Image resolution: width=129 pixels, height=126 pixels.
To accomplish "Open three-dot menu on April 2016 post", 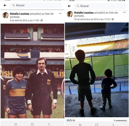I will (x=60, y=13).
